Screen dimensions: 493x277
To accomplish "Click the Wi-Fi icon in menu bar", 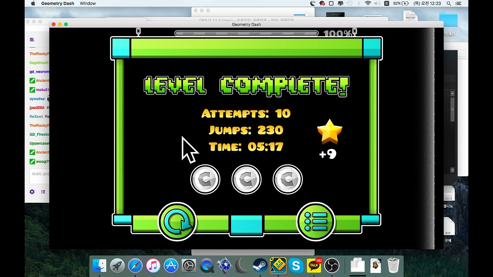I will (368, 3).
